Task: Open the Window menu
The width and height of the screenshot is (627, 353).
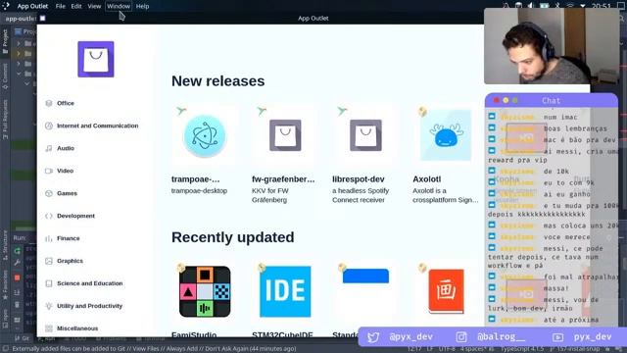Action: (x=119, y=6)
